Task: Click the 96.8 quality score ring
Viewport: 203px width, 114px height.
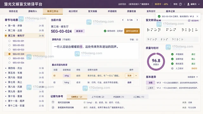Action: [156, 61]
